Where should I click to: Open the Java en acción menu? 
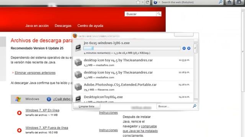[37, 26]
